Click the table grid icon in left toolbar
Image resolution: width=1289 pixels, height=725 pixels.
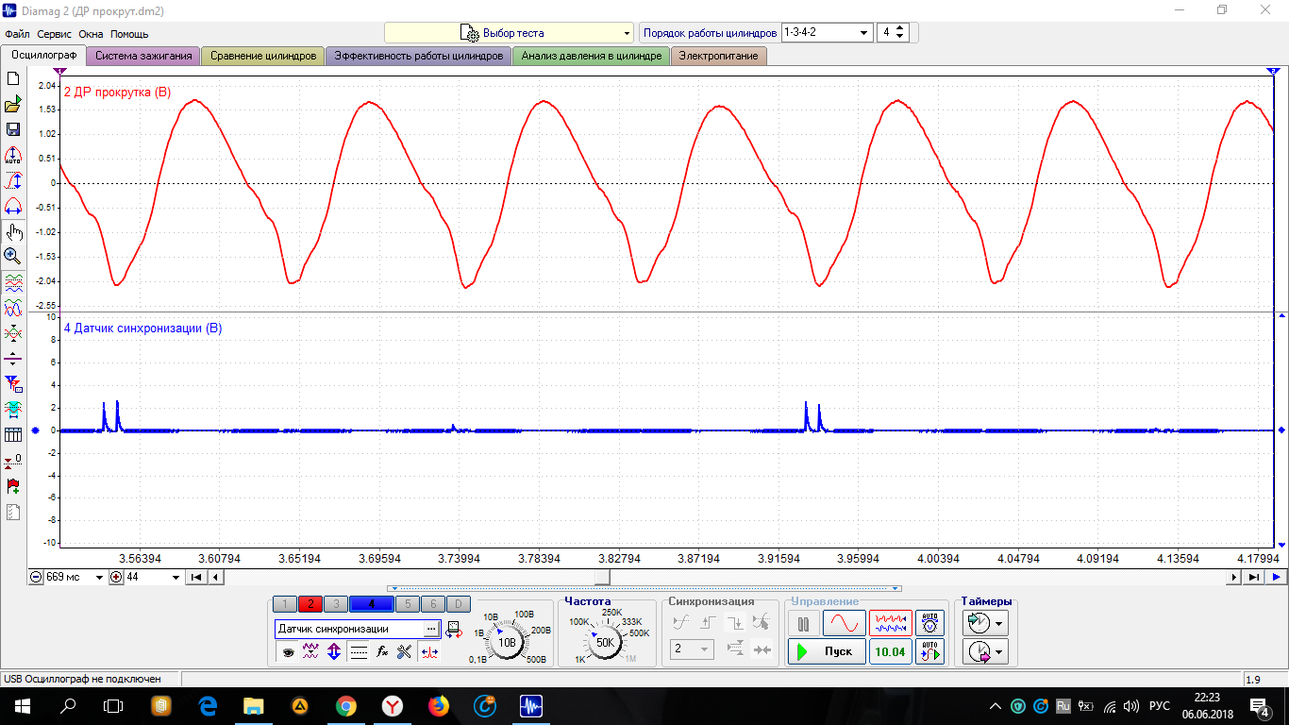[x=13, y=435]
